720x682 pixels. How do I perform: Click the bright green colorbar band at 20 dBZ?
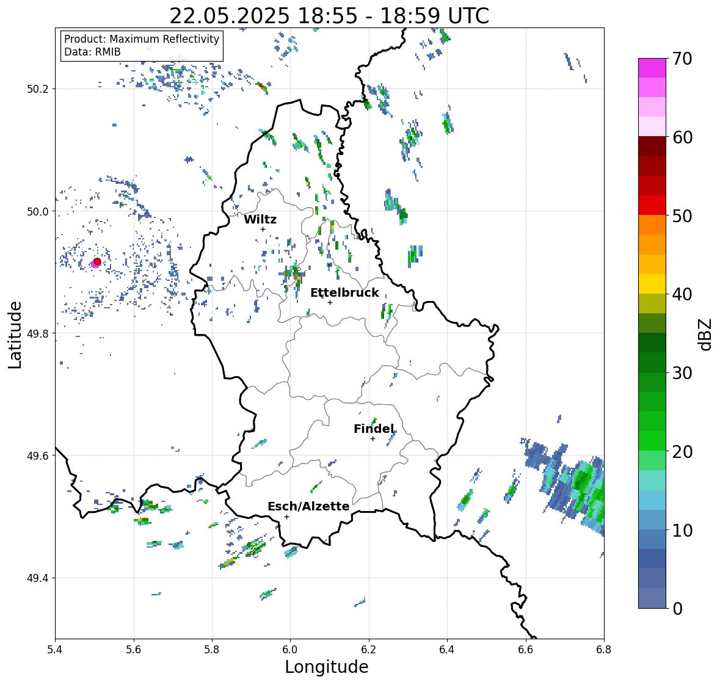coord(652,441)
